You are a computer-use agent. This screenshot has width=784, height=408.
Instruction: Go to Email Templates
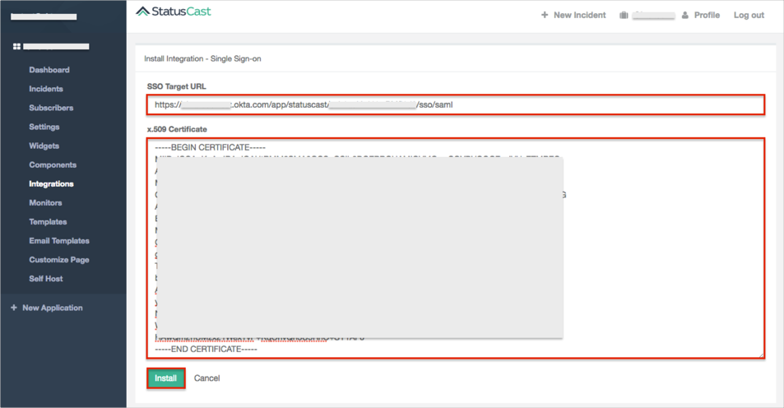[x=59, y=240]
